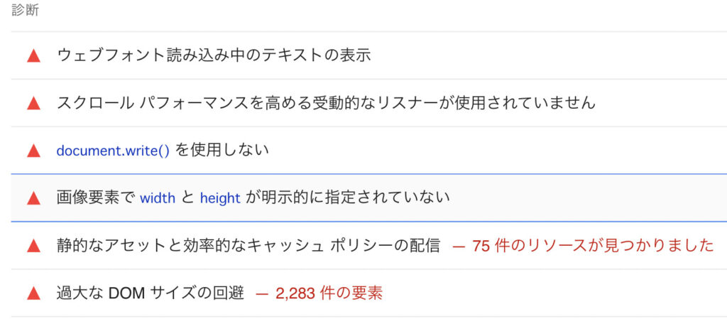
Task: Click the red 75 件のリソースが見つかりました text
Action: point(593,246)
